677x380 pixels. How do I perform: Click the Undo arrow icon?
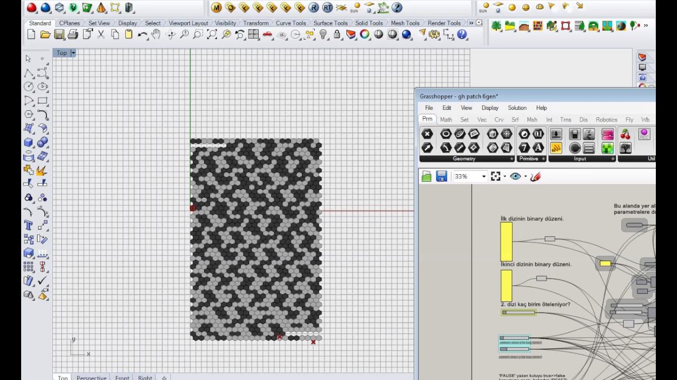pos(142,34)
